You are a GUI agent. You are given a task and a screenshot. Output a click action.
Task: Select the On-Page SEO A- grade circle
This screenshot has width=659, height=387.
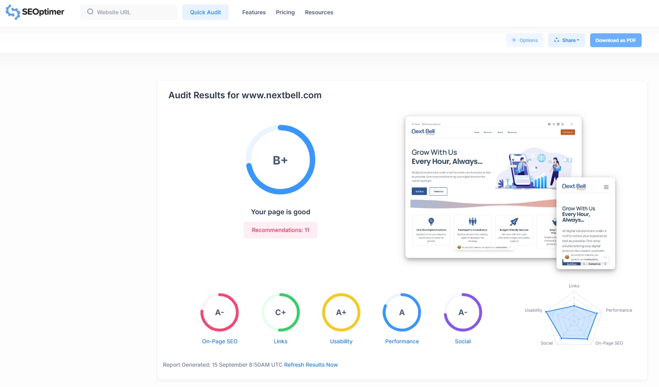tap(220, 313)
